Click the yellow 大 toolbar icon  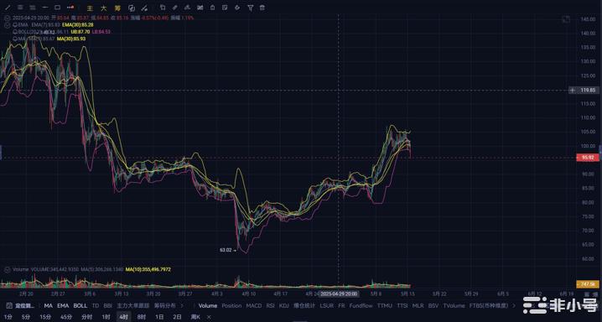click(x=104, y=8)
